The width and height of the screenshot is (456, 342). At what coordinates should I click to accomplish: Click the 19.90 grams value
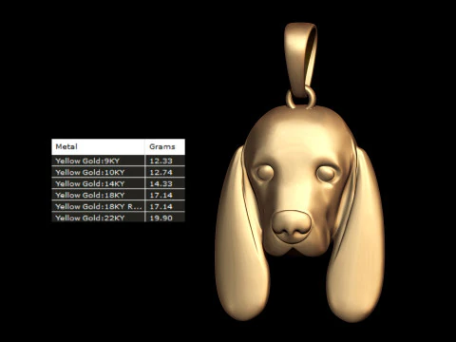point(161,218)
